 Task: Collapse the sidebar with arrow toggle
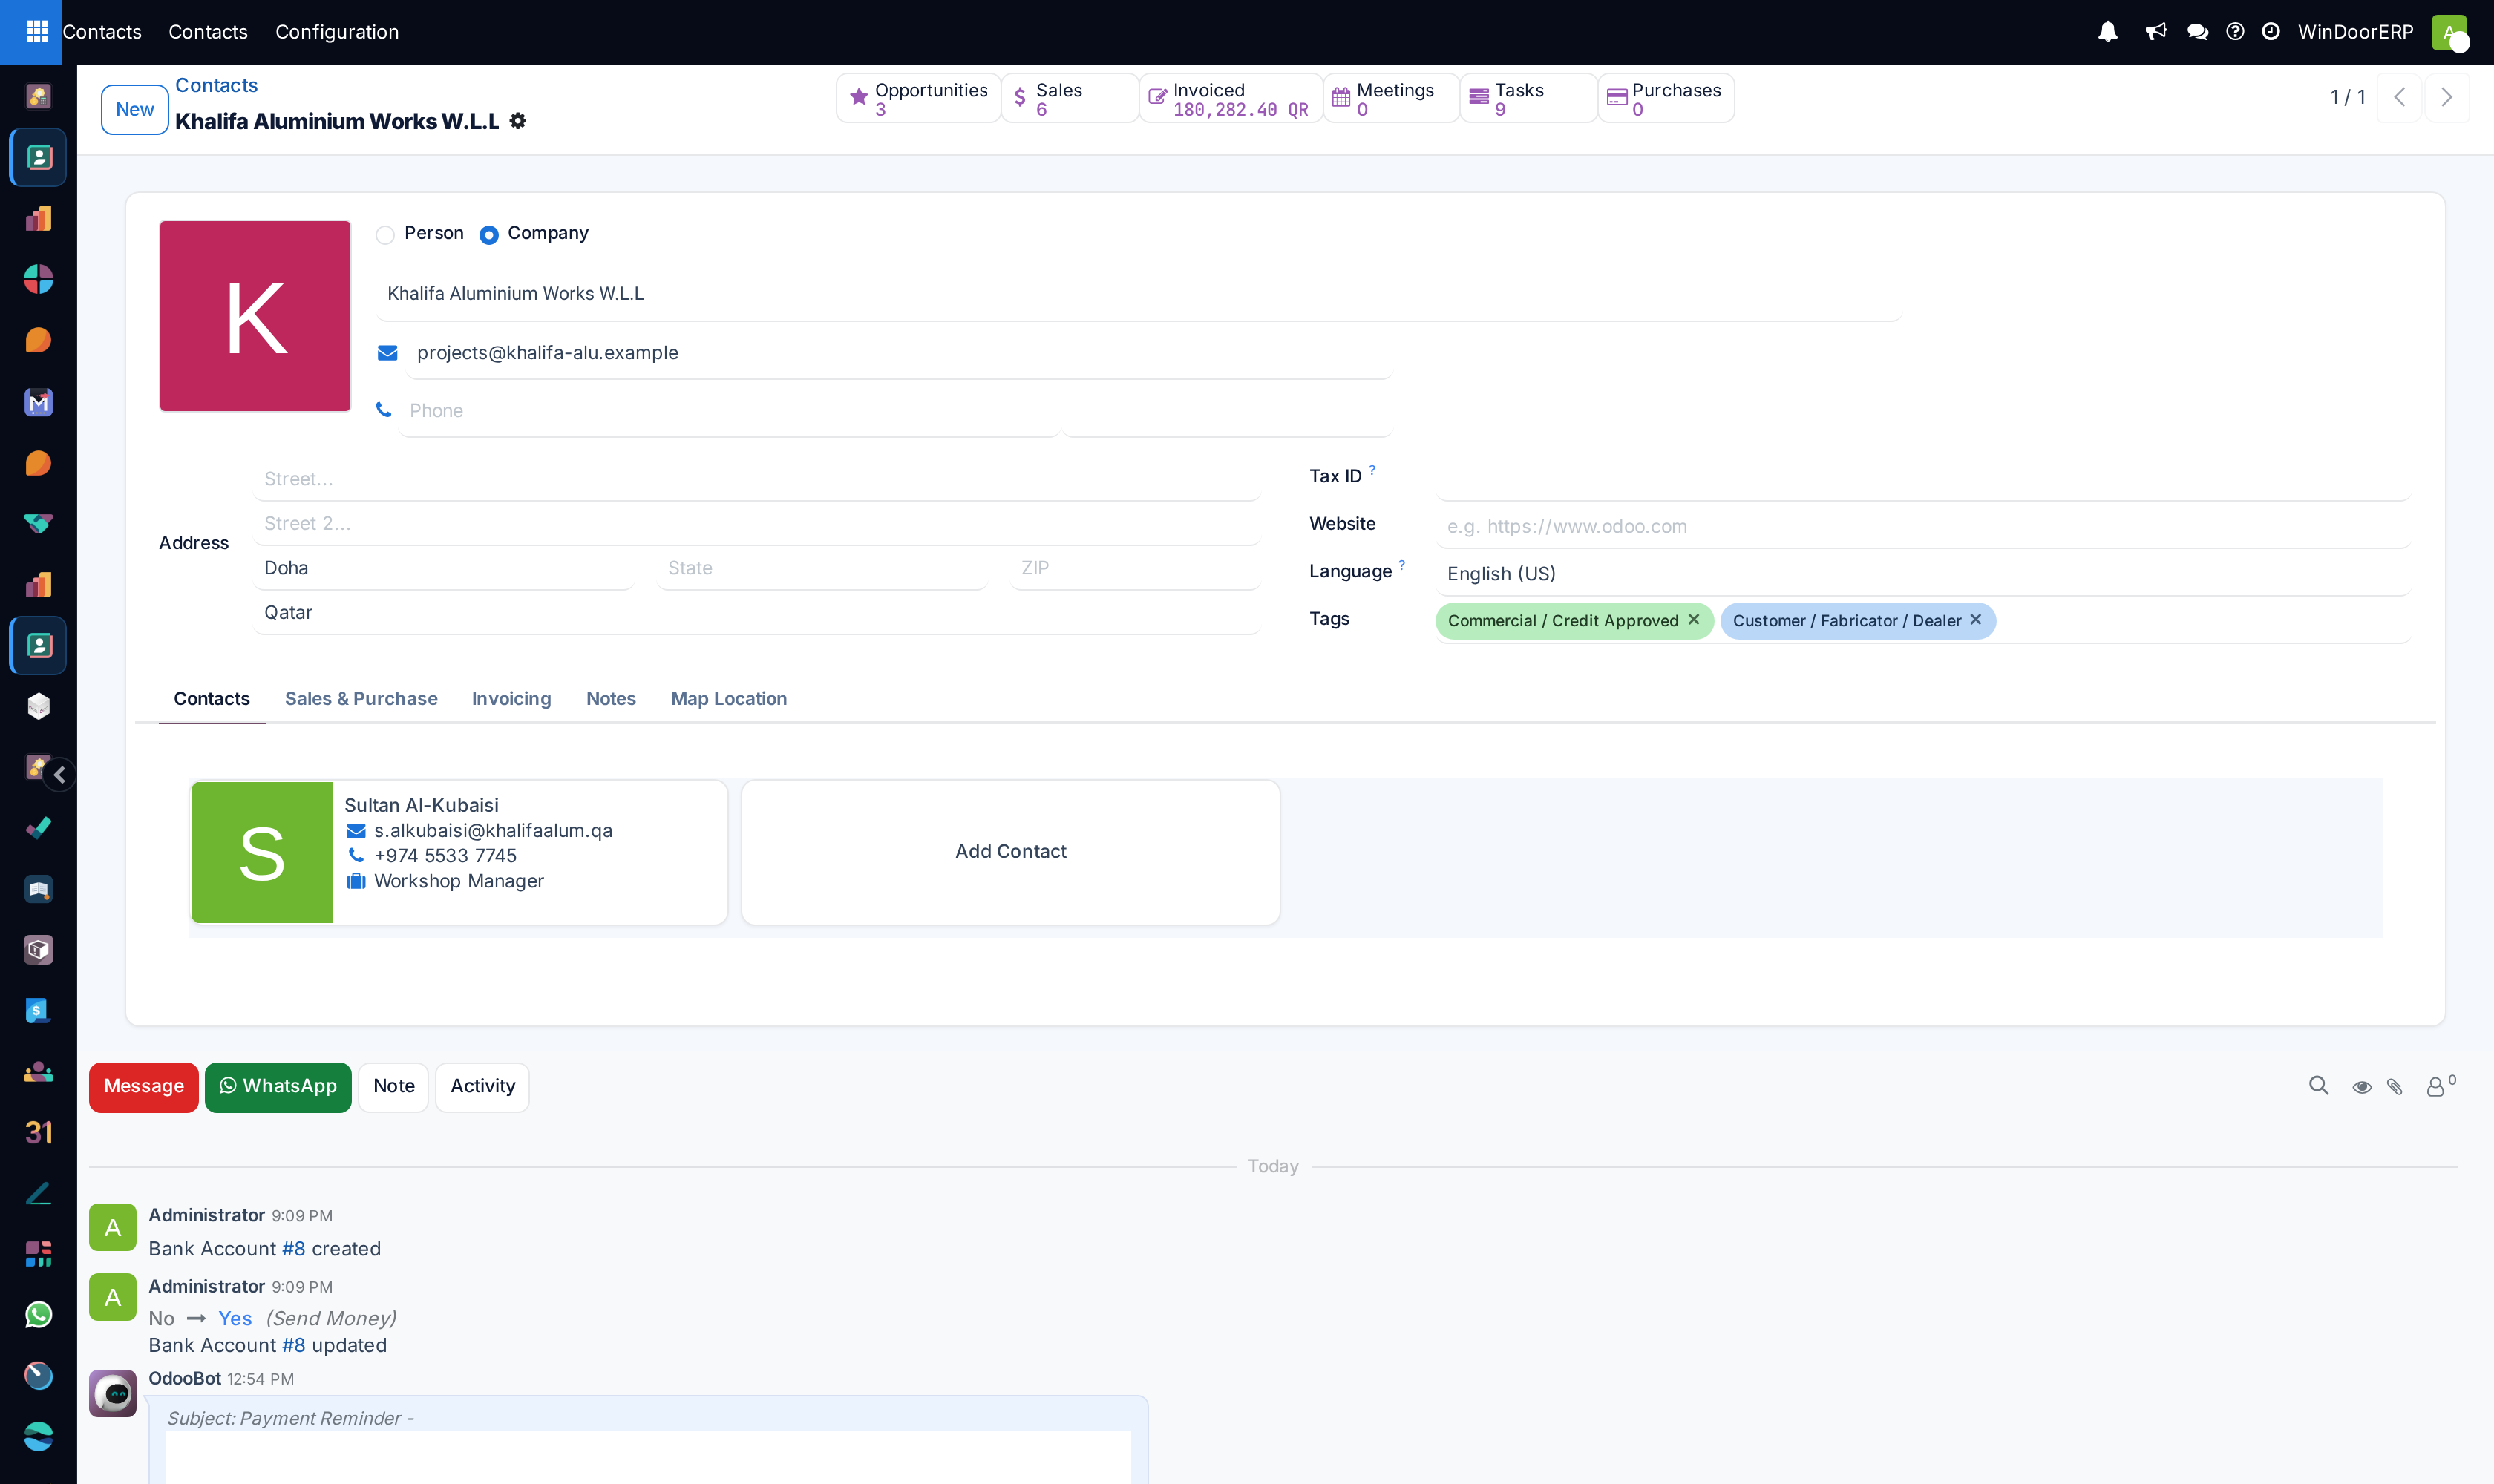(x=60, y=774)
